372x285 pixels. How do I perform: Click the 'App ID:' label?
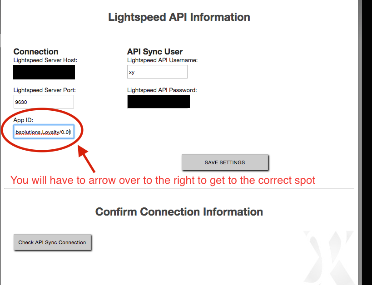pos(23,120)
